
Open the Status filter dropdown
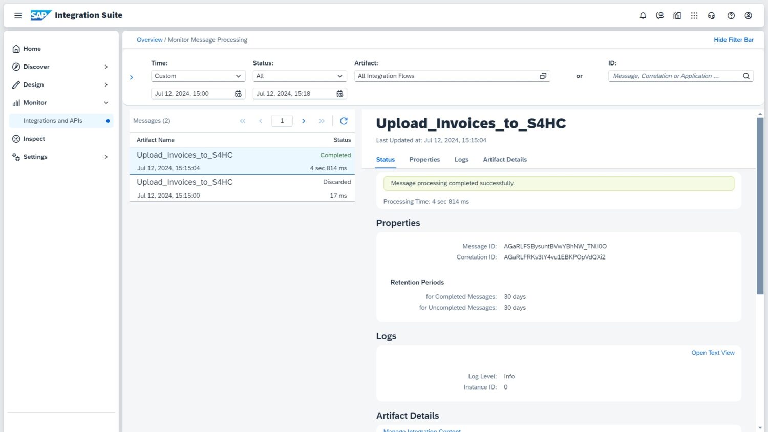(x=299, y=76)
